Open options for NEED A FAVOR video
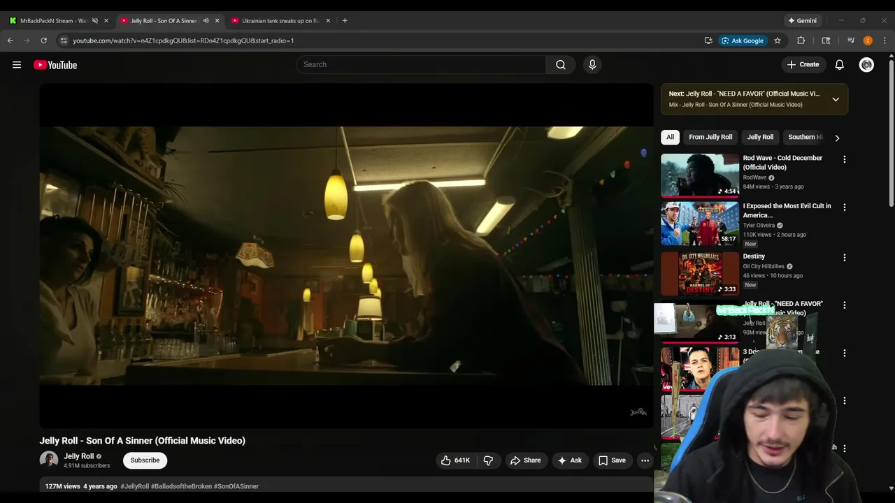This screenshot has height=503, width=895. click(x=845, y=305)
